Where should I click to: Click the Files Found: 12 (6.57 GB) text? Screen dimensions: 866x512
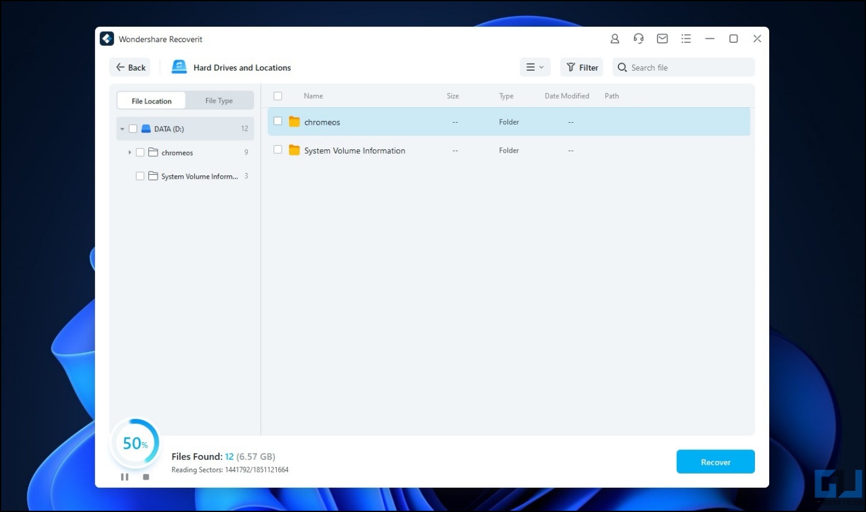(223, 457)
